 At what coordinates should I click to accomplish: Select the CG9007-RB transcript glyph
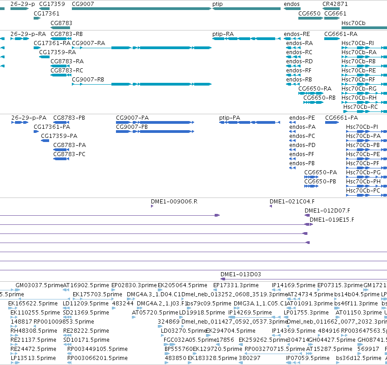point(142,84)
